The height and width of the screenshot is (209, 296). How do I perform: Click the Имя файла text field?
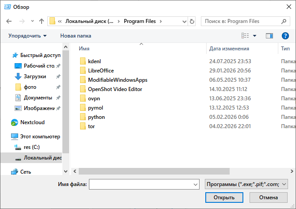click(139, 184)
